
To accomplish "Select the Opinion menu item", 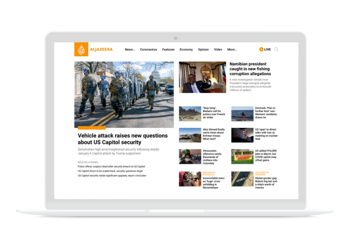I will [x=203, y=49].
